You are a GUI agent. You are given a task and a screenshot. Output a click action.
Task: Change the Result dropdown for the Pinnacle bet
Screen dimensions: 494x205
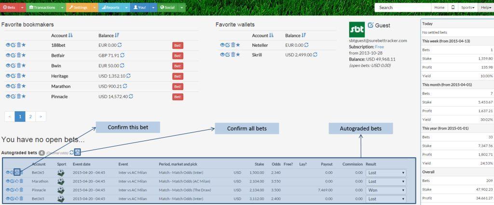386,190
